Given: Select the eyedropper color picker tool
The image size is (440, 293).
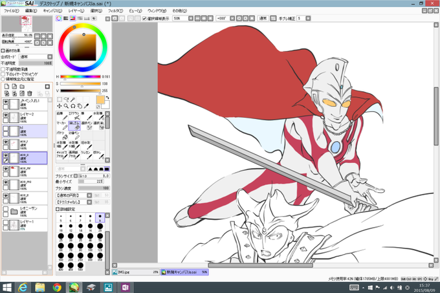Looking at the screenshot, I should coord(87,106).
